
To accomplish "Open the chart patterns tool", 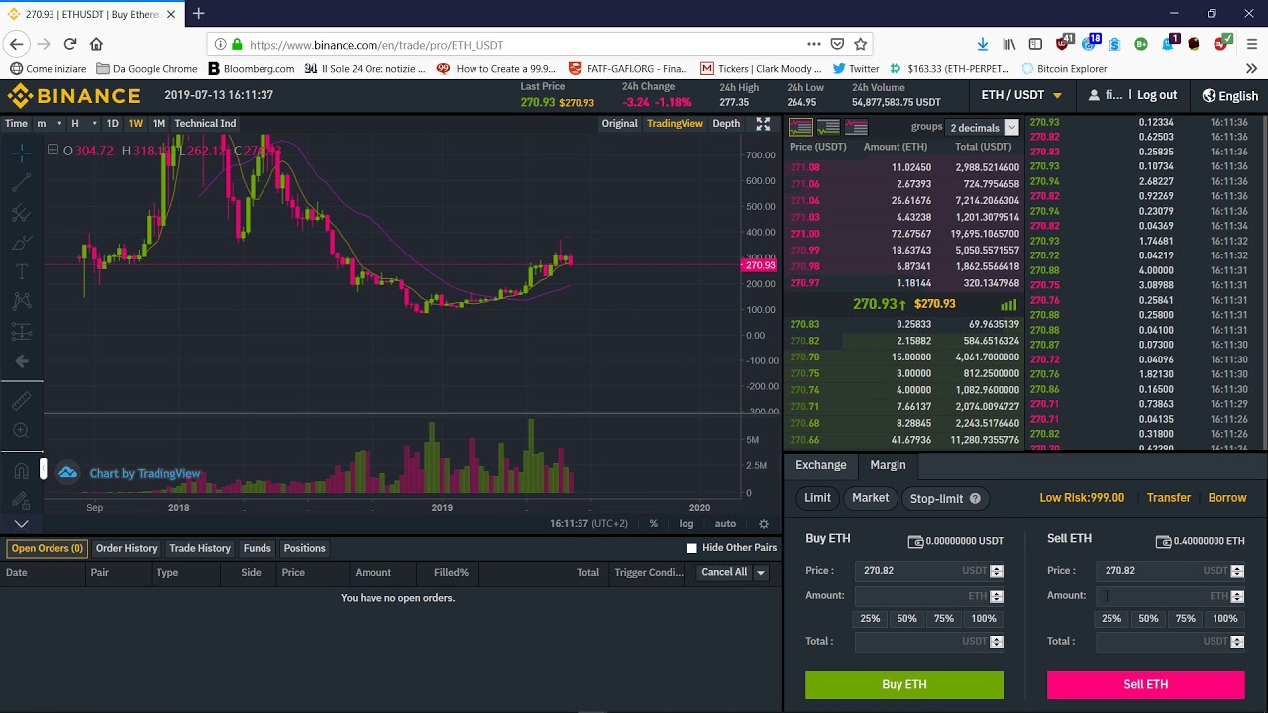I will 22,301.
